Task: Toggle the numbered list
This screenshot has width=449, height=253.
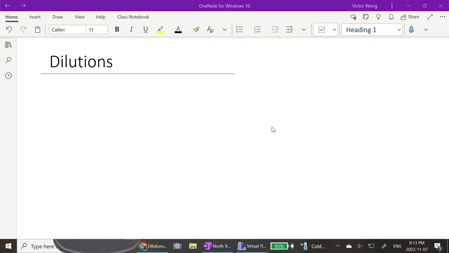Action: pyautogui.click(x=257, y=30)
